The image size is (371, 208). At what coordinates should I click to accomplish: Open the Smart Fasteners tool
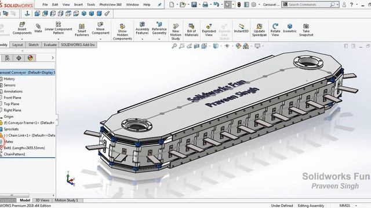82,29
